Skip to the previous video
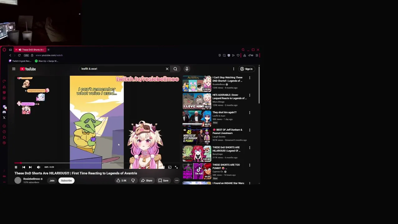 pos(24,167)
